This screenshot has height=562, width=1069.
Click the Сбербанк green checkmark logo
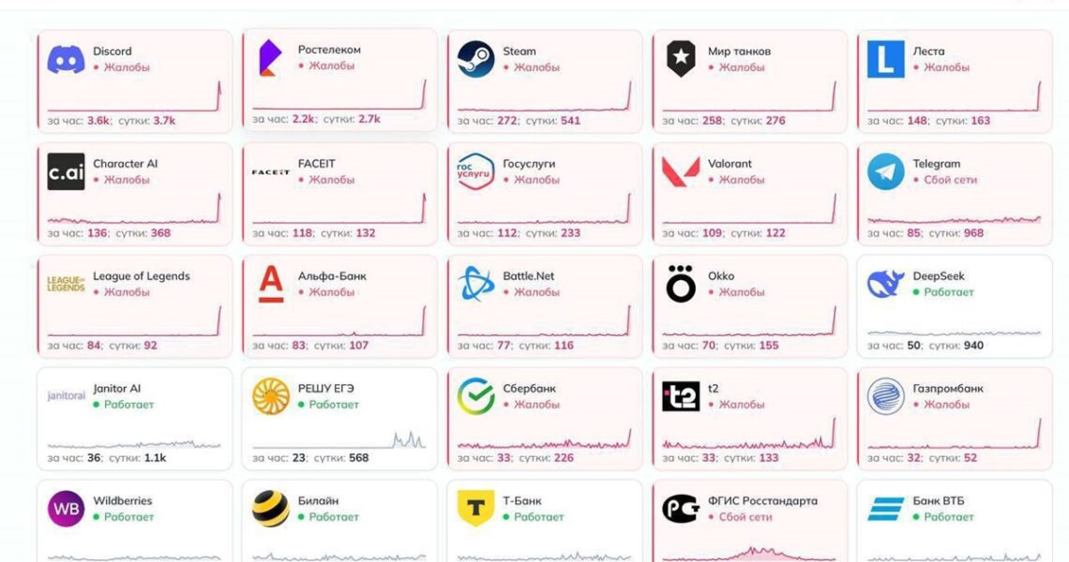pyautogui.click(x=475, y=396)
